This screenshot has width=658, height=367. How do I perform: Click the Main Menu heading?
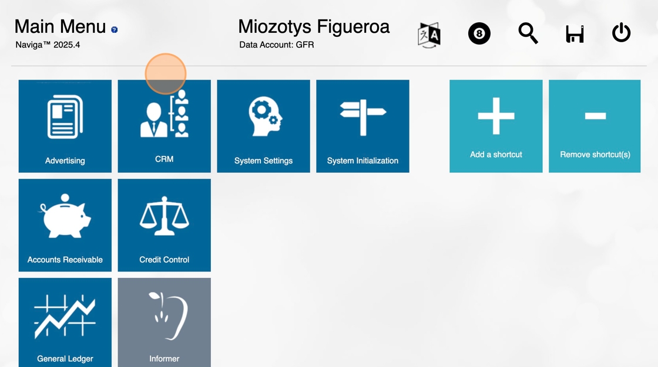pos(60,26)
